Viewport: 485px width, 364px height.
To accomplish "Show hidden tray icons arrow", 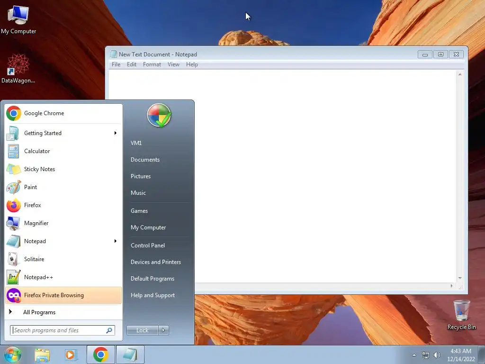I will pos(414,355).
